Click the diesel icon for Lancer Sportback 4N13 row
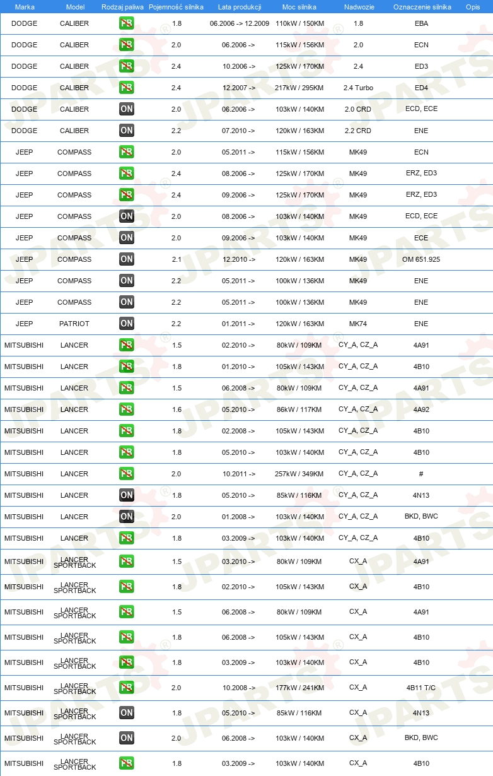 [127, 713]
